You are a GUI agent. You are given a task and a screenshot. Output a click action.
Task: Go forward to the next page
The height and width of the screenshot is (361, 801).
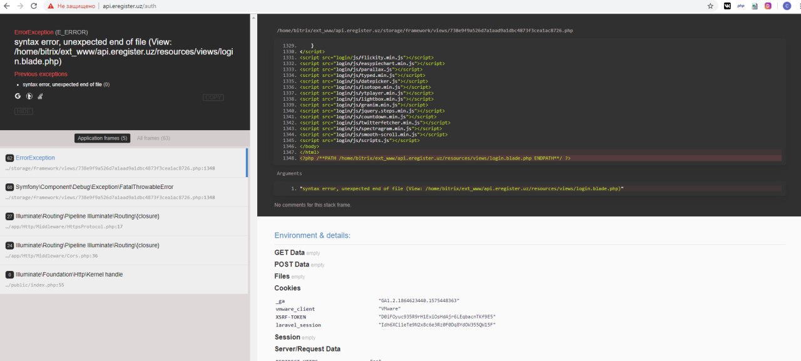pyautogui.click(x=20, y=6)
